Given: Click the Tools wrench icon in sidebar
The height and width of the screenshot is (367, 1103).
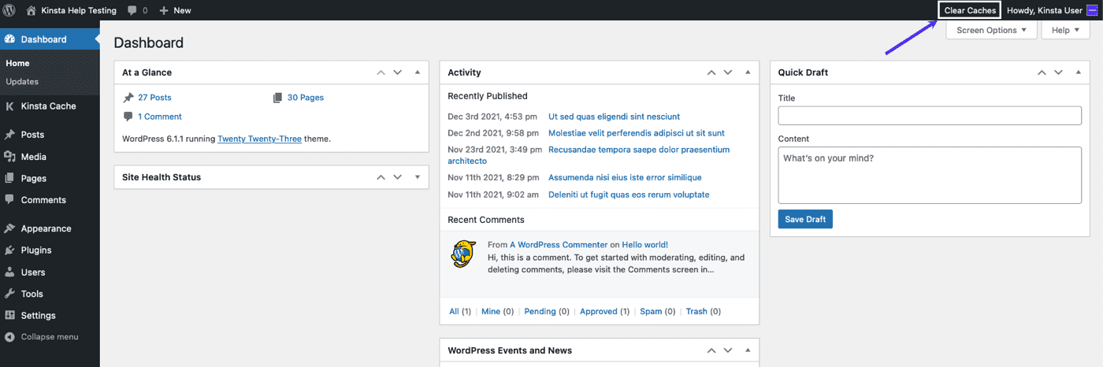Looking at the screenshot, I should click(x=9, y=294).
